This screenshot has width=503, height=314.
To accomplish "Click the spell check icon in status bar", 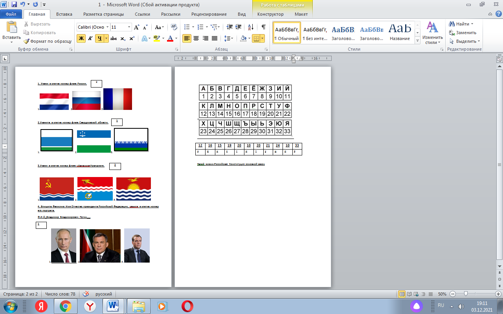I will 86,294.
